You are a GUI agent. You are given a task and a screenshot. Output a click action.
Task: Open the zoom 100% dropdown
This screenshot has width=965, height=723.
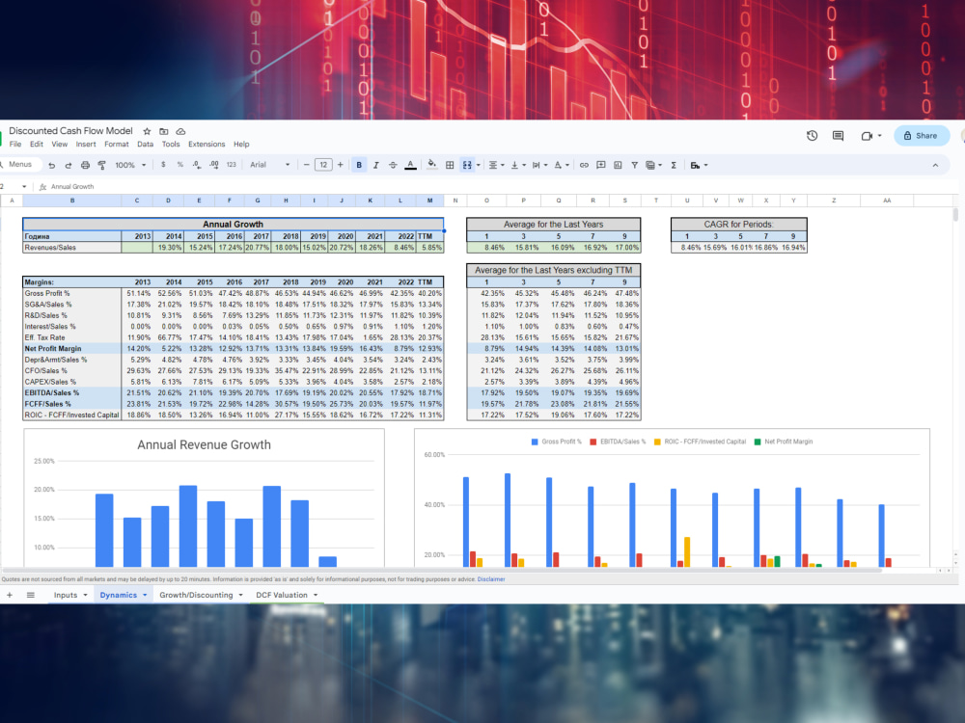[x=130, y=165]
